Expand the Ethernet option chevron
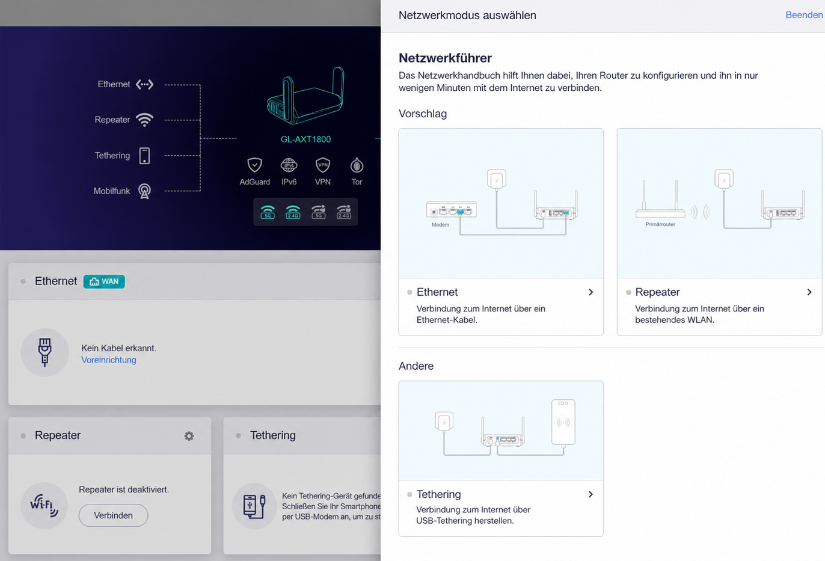825x561 pixels. pyautogui.click(x=590, y=292)
